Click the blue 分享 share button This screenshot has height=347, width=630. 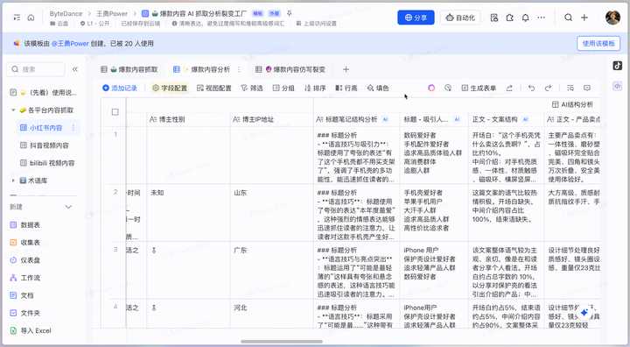tap(416, 18)
